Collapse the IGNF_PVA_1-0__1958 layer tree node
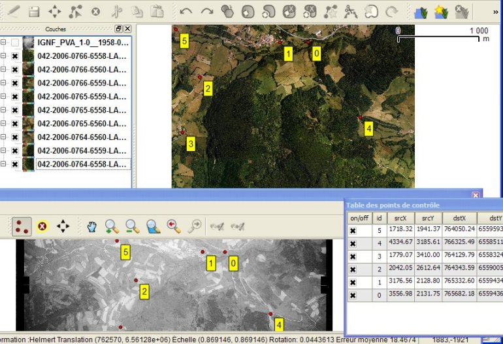This screenshot has width=503, height=344. tap(5, 43)
